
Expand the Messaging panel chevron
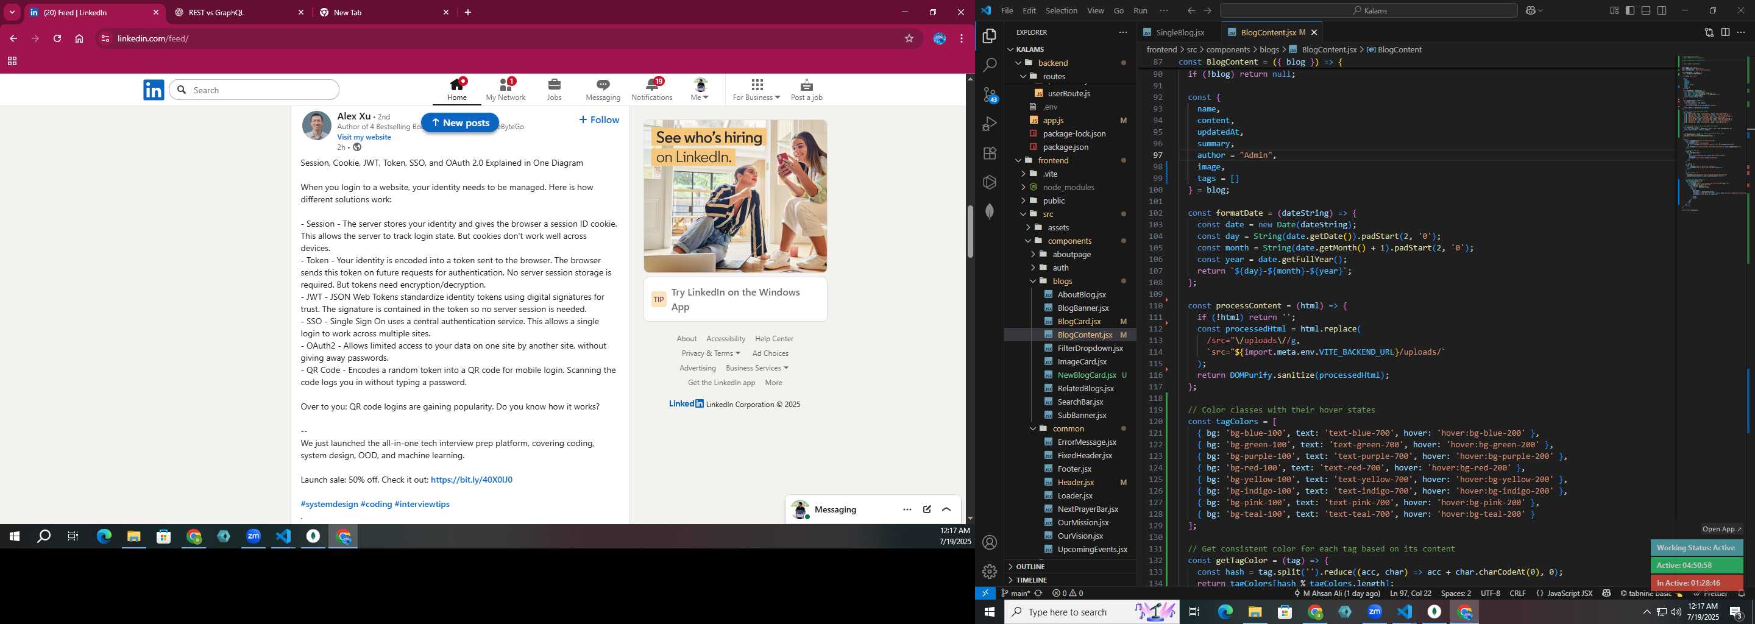(x=946, y=509)
